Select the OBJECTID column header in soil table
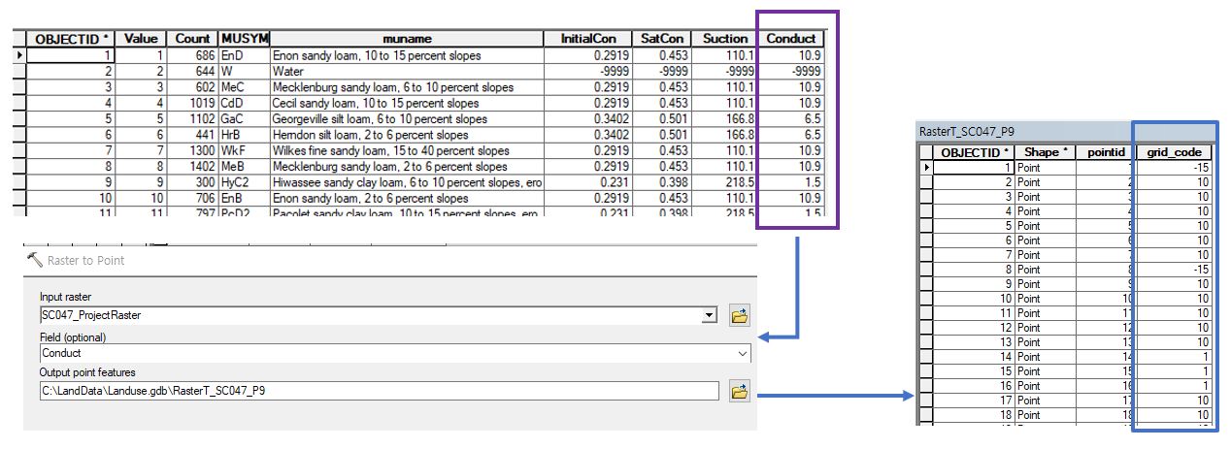This screenshot has height=449, width=1231. pyautogui.click(x=73, y=39)
